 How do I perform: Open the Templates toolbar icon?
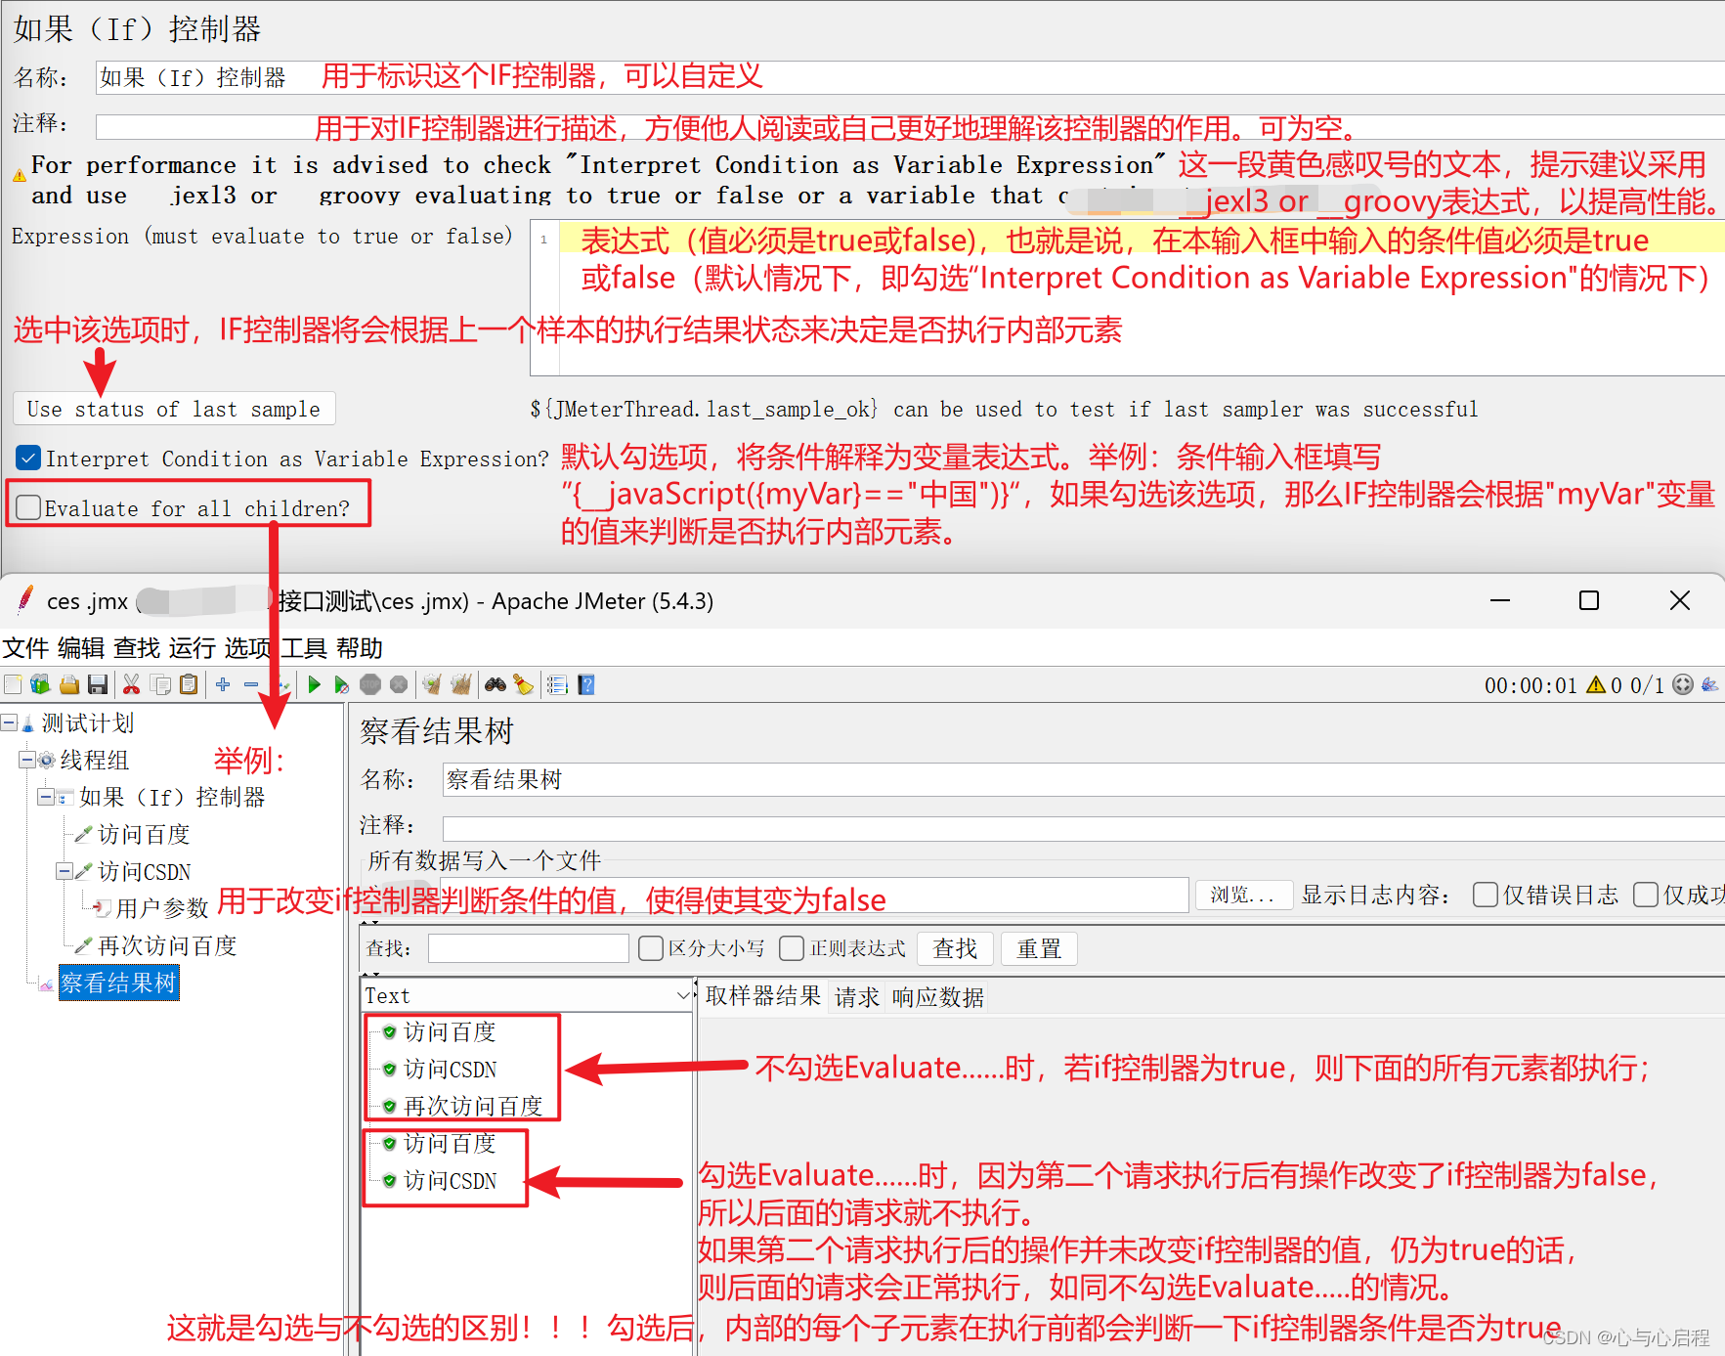pos(40,684)
